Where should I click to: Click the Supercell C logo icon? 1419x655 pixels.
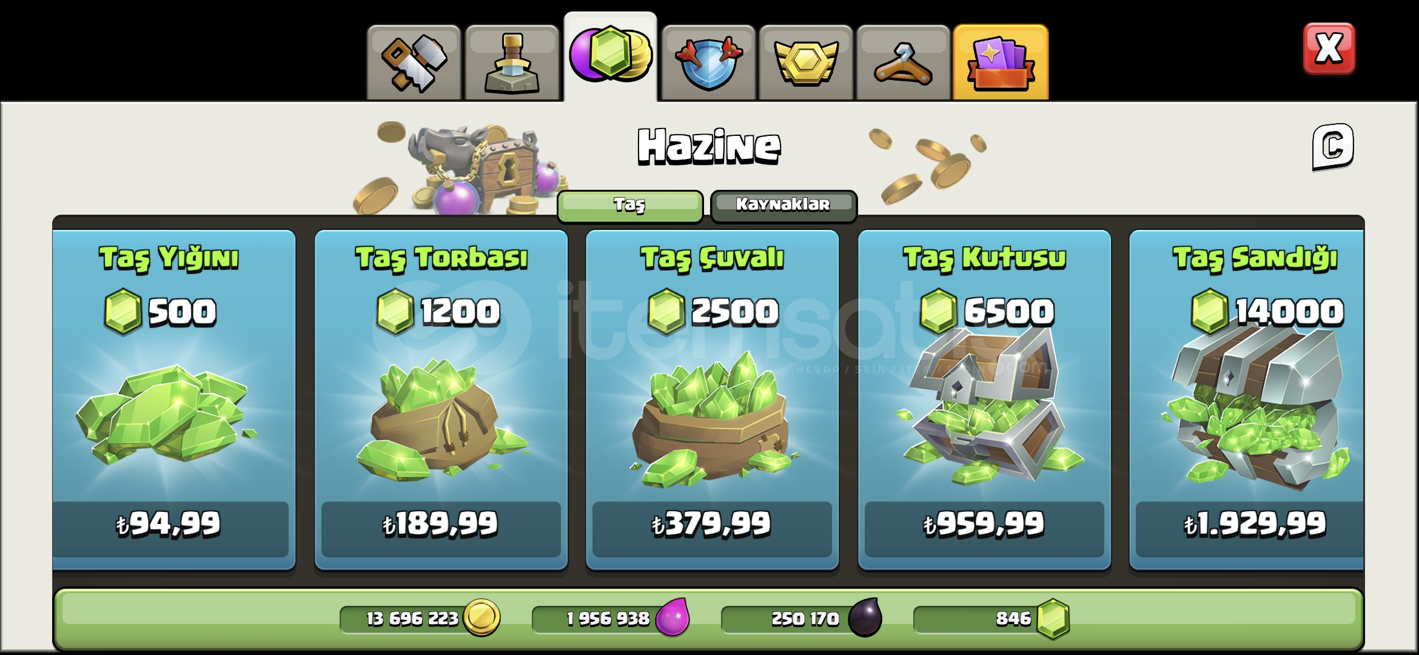[1333, 147]
